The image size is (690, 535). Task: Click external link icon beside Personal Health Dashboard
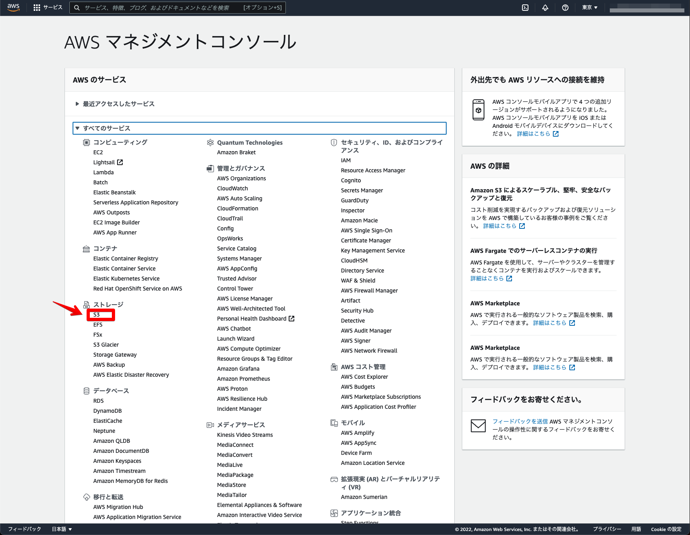[x=291, y=319]
